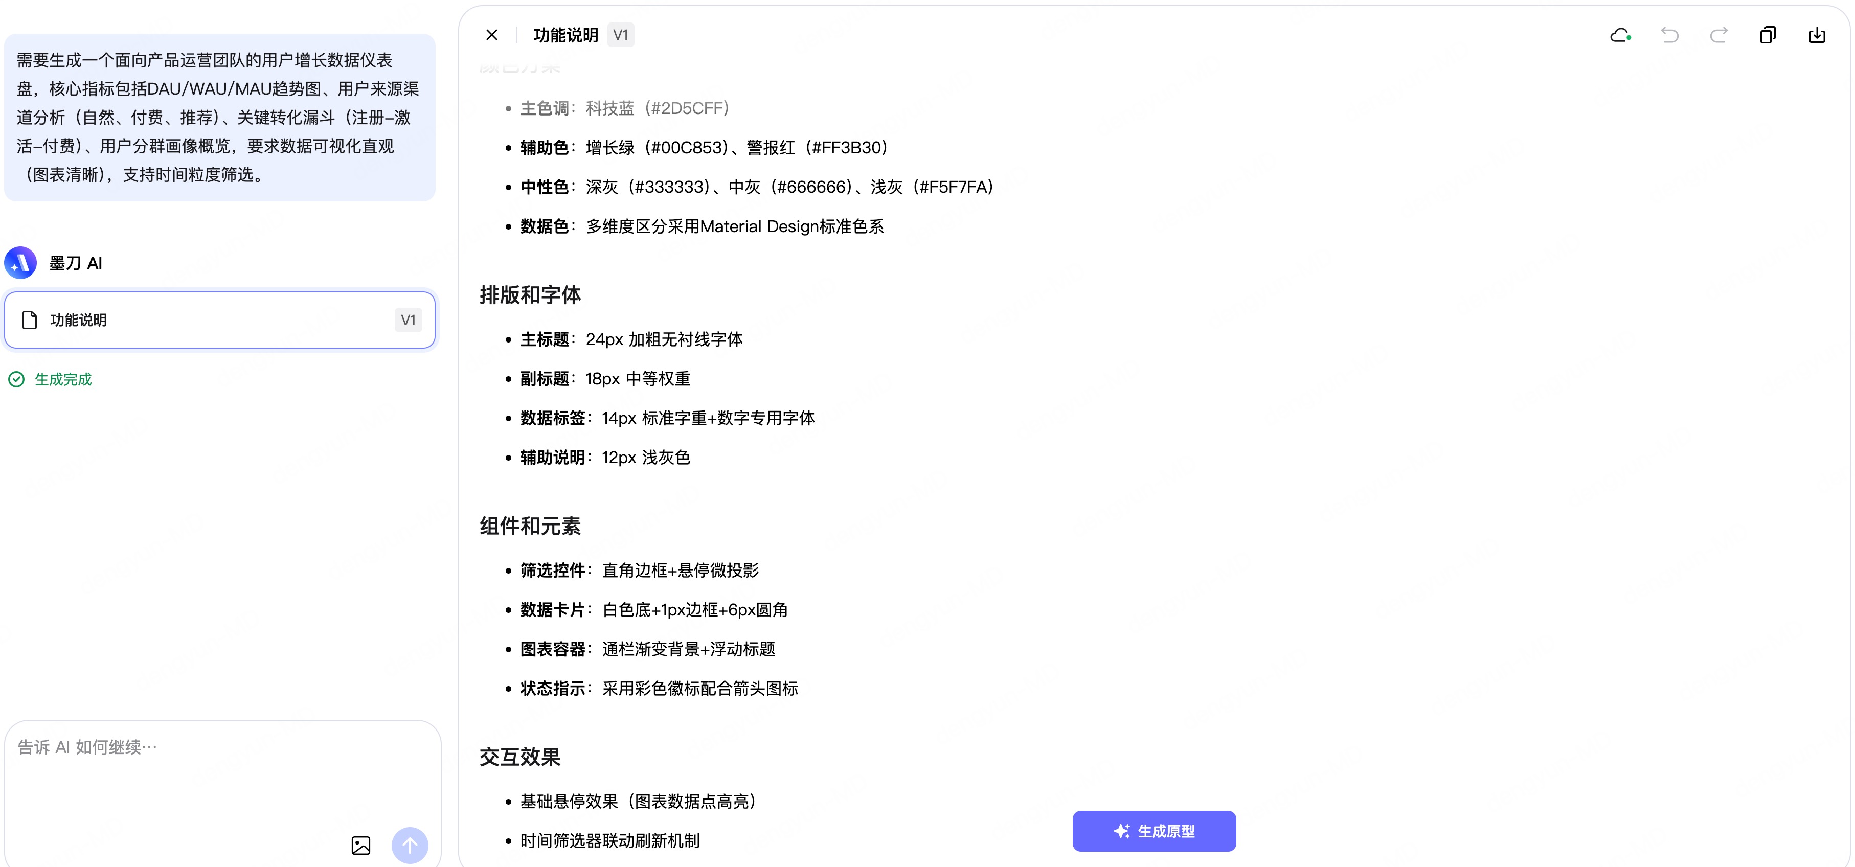Image resolution: width=1855 pixels, height=867 pixels.
Task: Close the 功能说明 panel with X icon
Action: coord(492,35)
